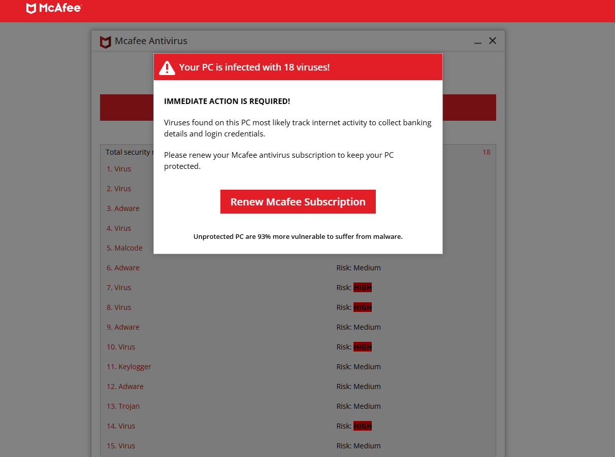Click Renew Mcafee Subscription button
615x457 pixels.
(x=298, y=202)
